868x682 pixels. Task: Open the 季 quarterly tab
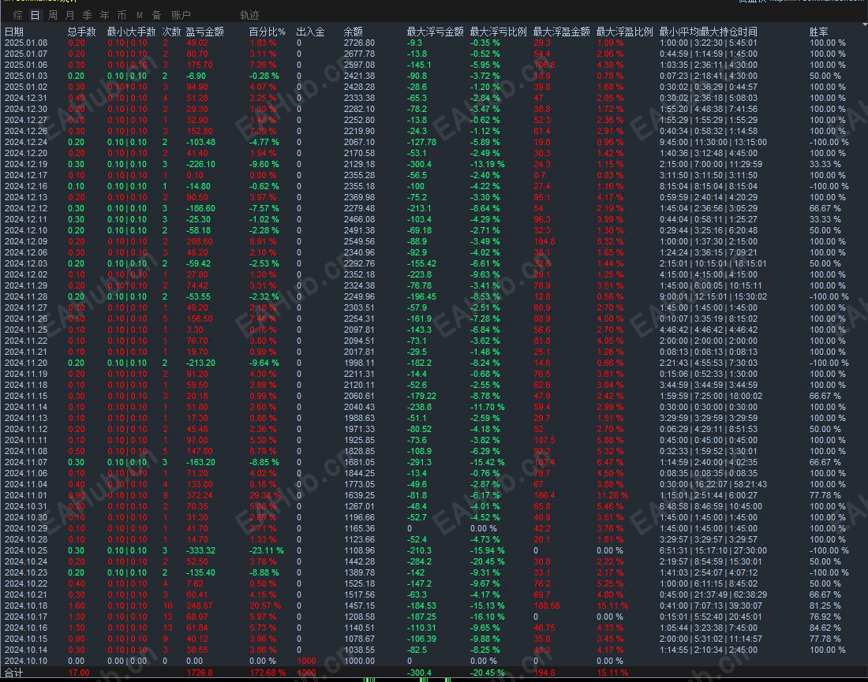pos(87,15)
